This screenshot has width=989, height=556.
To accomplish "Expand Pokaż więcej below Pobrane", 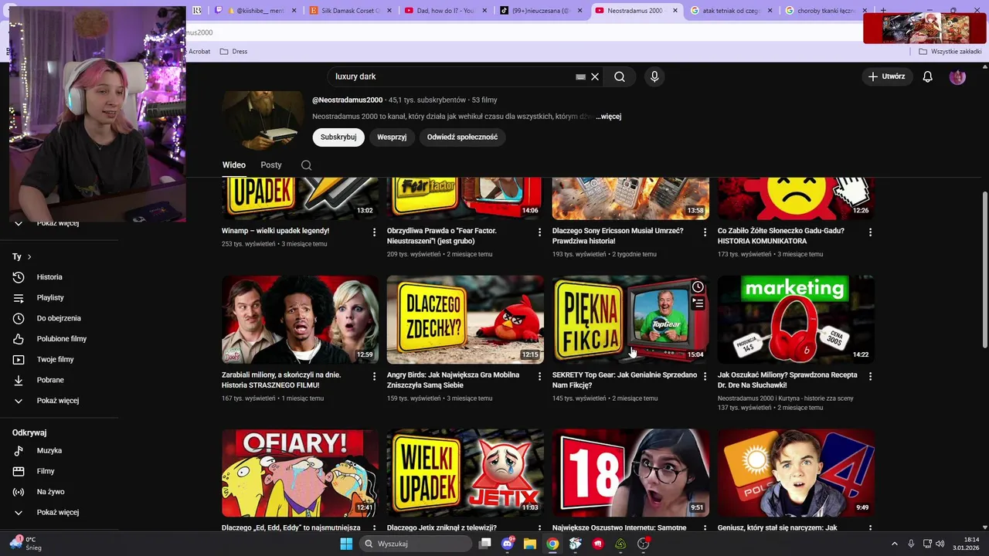I will pos(59,401).
